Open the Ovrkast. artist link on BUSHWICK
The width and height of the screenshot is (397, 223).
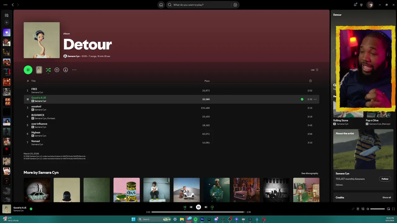51,118
